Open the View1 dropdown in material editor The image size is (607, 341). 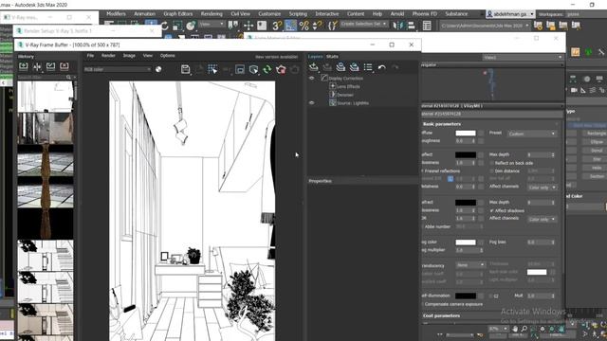point(523,57)
